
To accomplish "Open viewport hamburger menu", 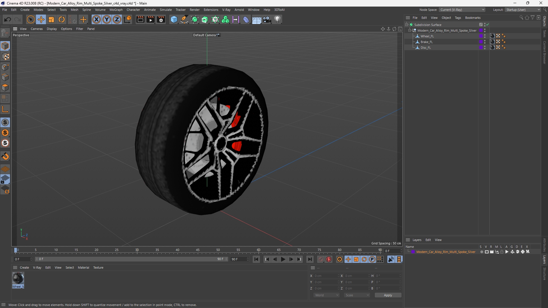I will click(x=15, y=29).
